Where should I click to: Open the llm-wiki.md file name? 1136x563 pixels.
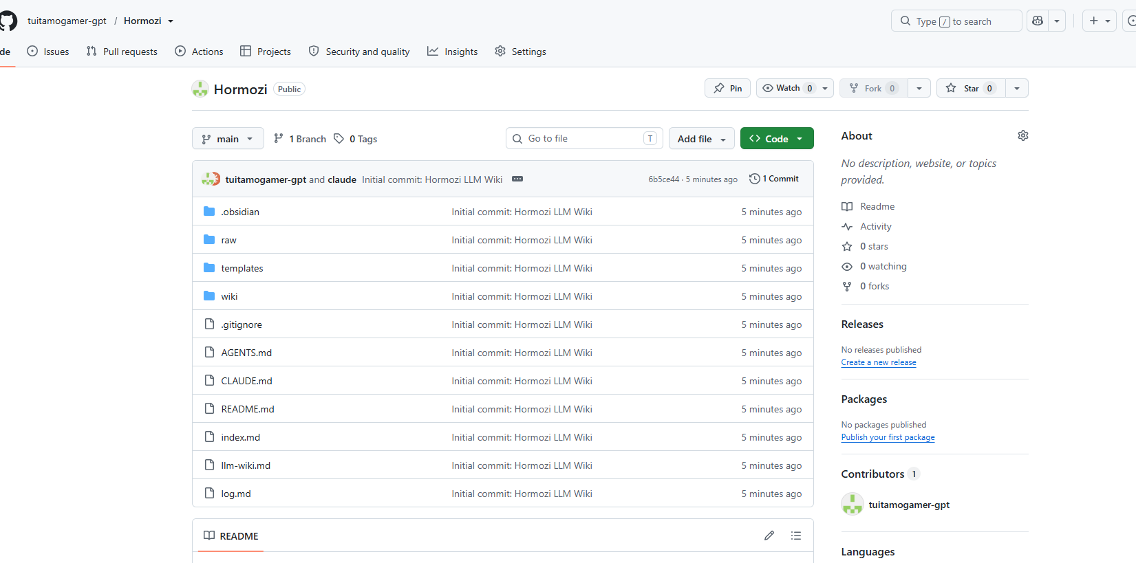point(246,465)
